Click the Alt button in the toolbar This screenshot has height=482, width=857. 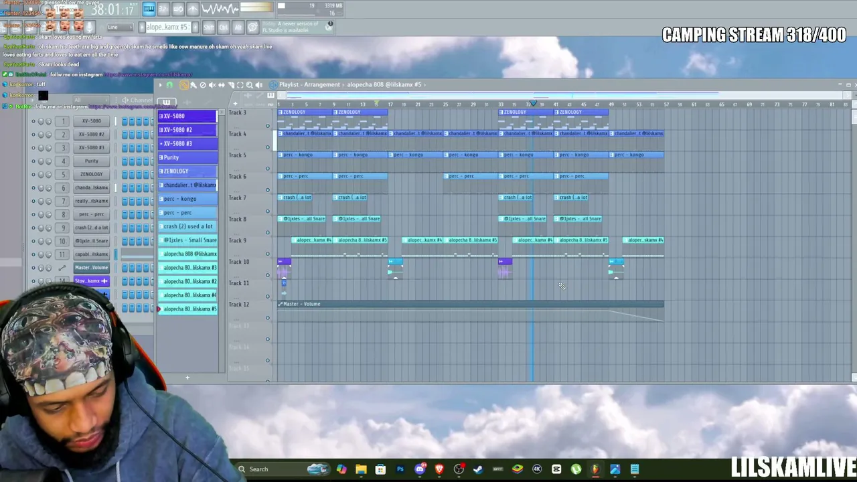pyautogui.click(x=238, y=27)
